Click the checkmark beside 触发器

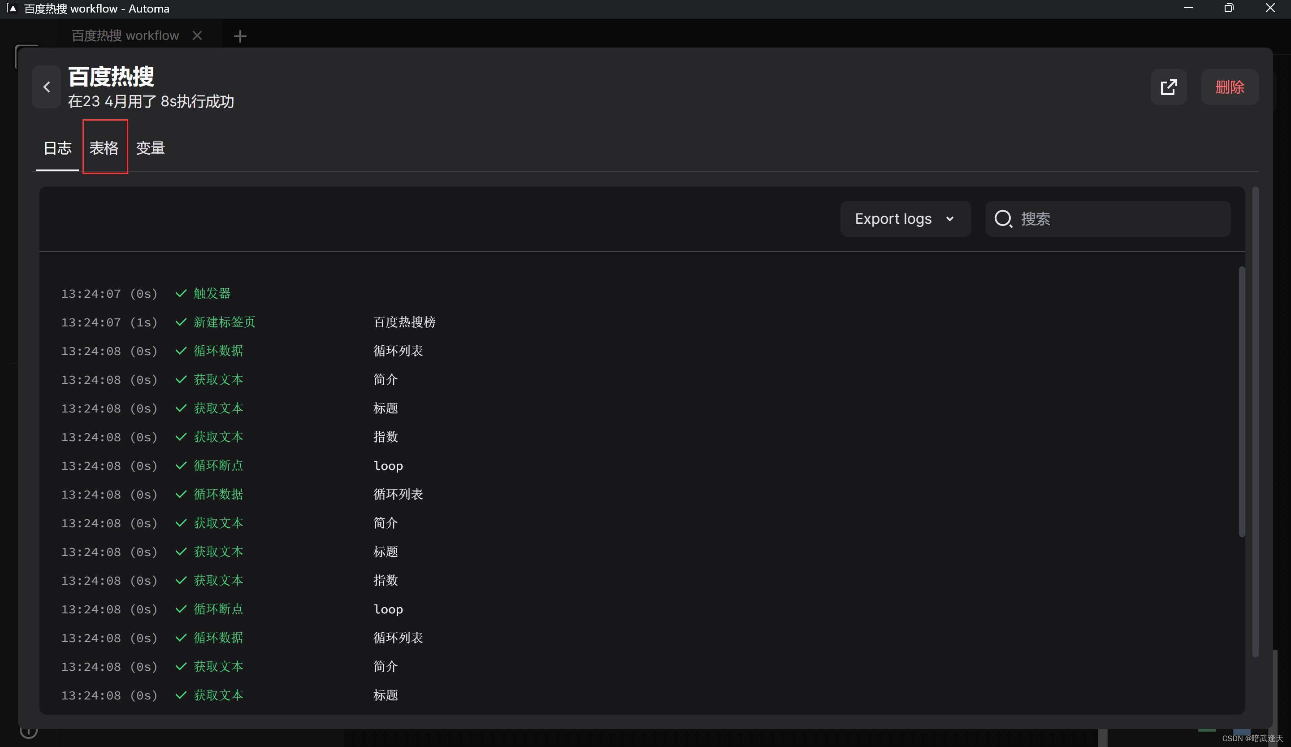pyautogui.click(x=181, y=293)
